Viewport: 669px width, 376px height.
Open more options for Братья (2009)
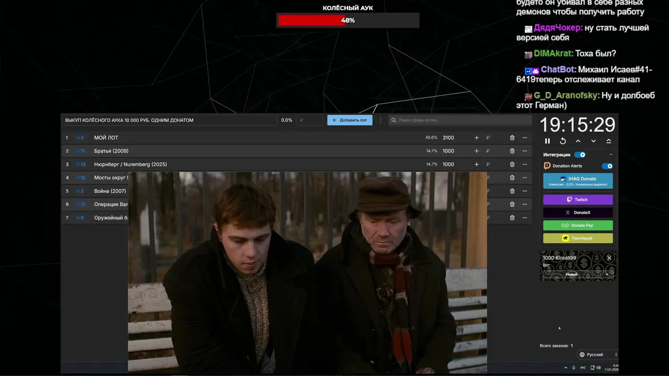[525, 151]
